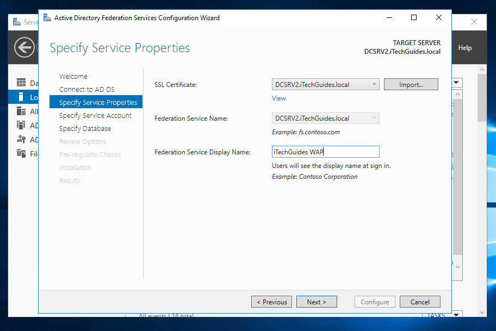This screenshot has height=331, width=496.
Task: Open the Federation Service Name dropdown
Action: (374, 118)
